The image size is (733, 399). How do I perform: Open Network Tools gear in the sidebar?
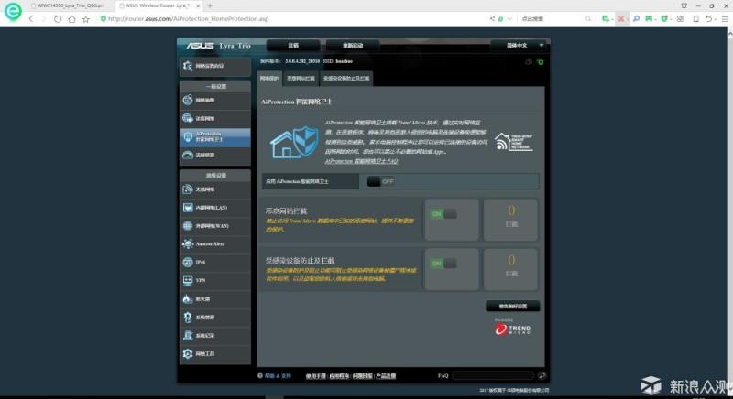(188, 353)
